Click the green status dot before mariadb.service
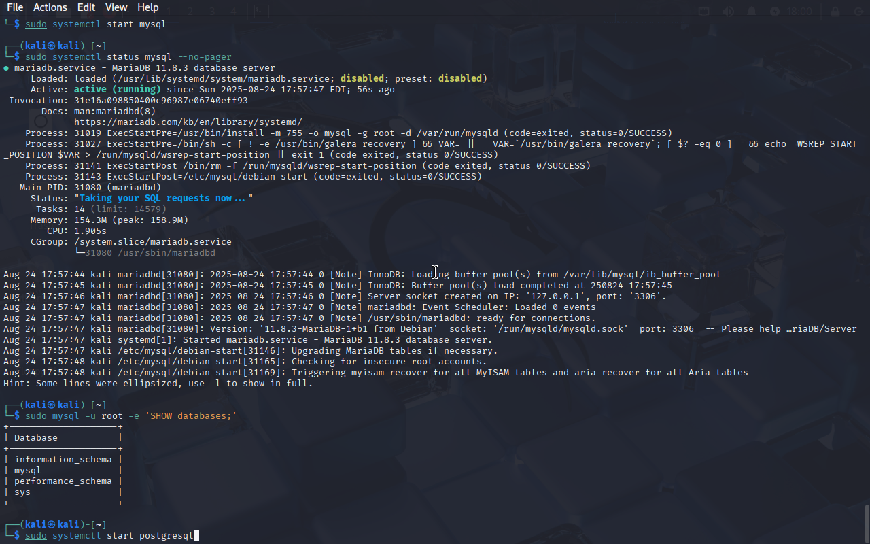Screen dimensions: 870x544 point(6,68)
